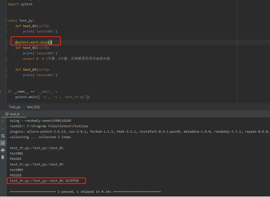
Task: Click the Up the stack trace arrow icon
Action: (3, 122)
